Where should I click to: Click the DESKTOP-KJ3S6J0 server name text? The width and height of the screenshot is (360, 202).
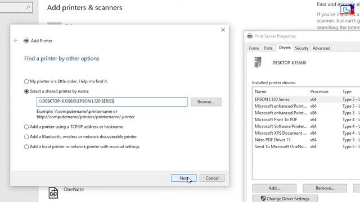(x=289, y=63)
